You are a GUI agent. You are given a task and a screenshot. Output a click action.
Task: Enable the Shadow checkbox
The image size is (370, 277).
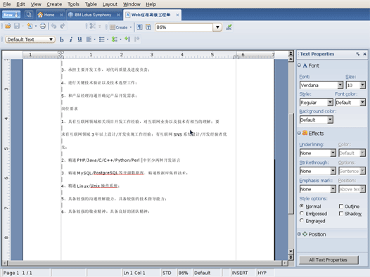coord(341,214)
